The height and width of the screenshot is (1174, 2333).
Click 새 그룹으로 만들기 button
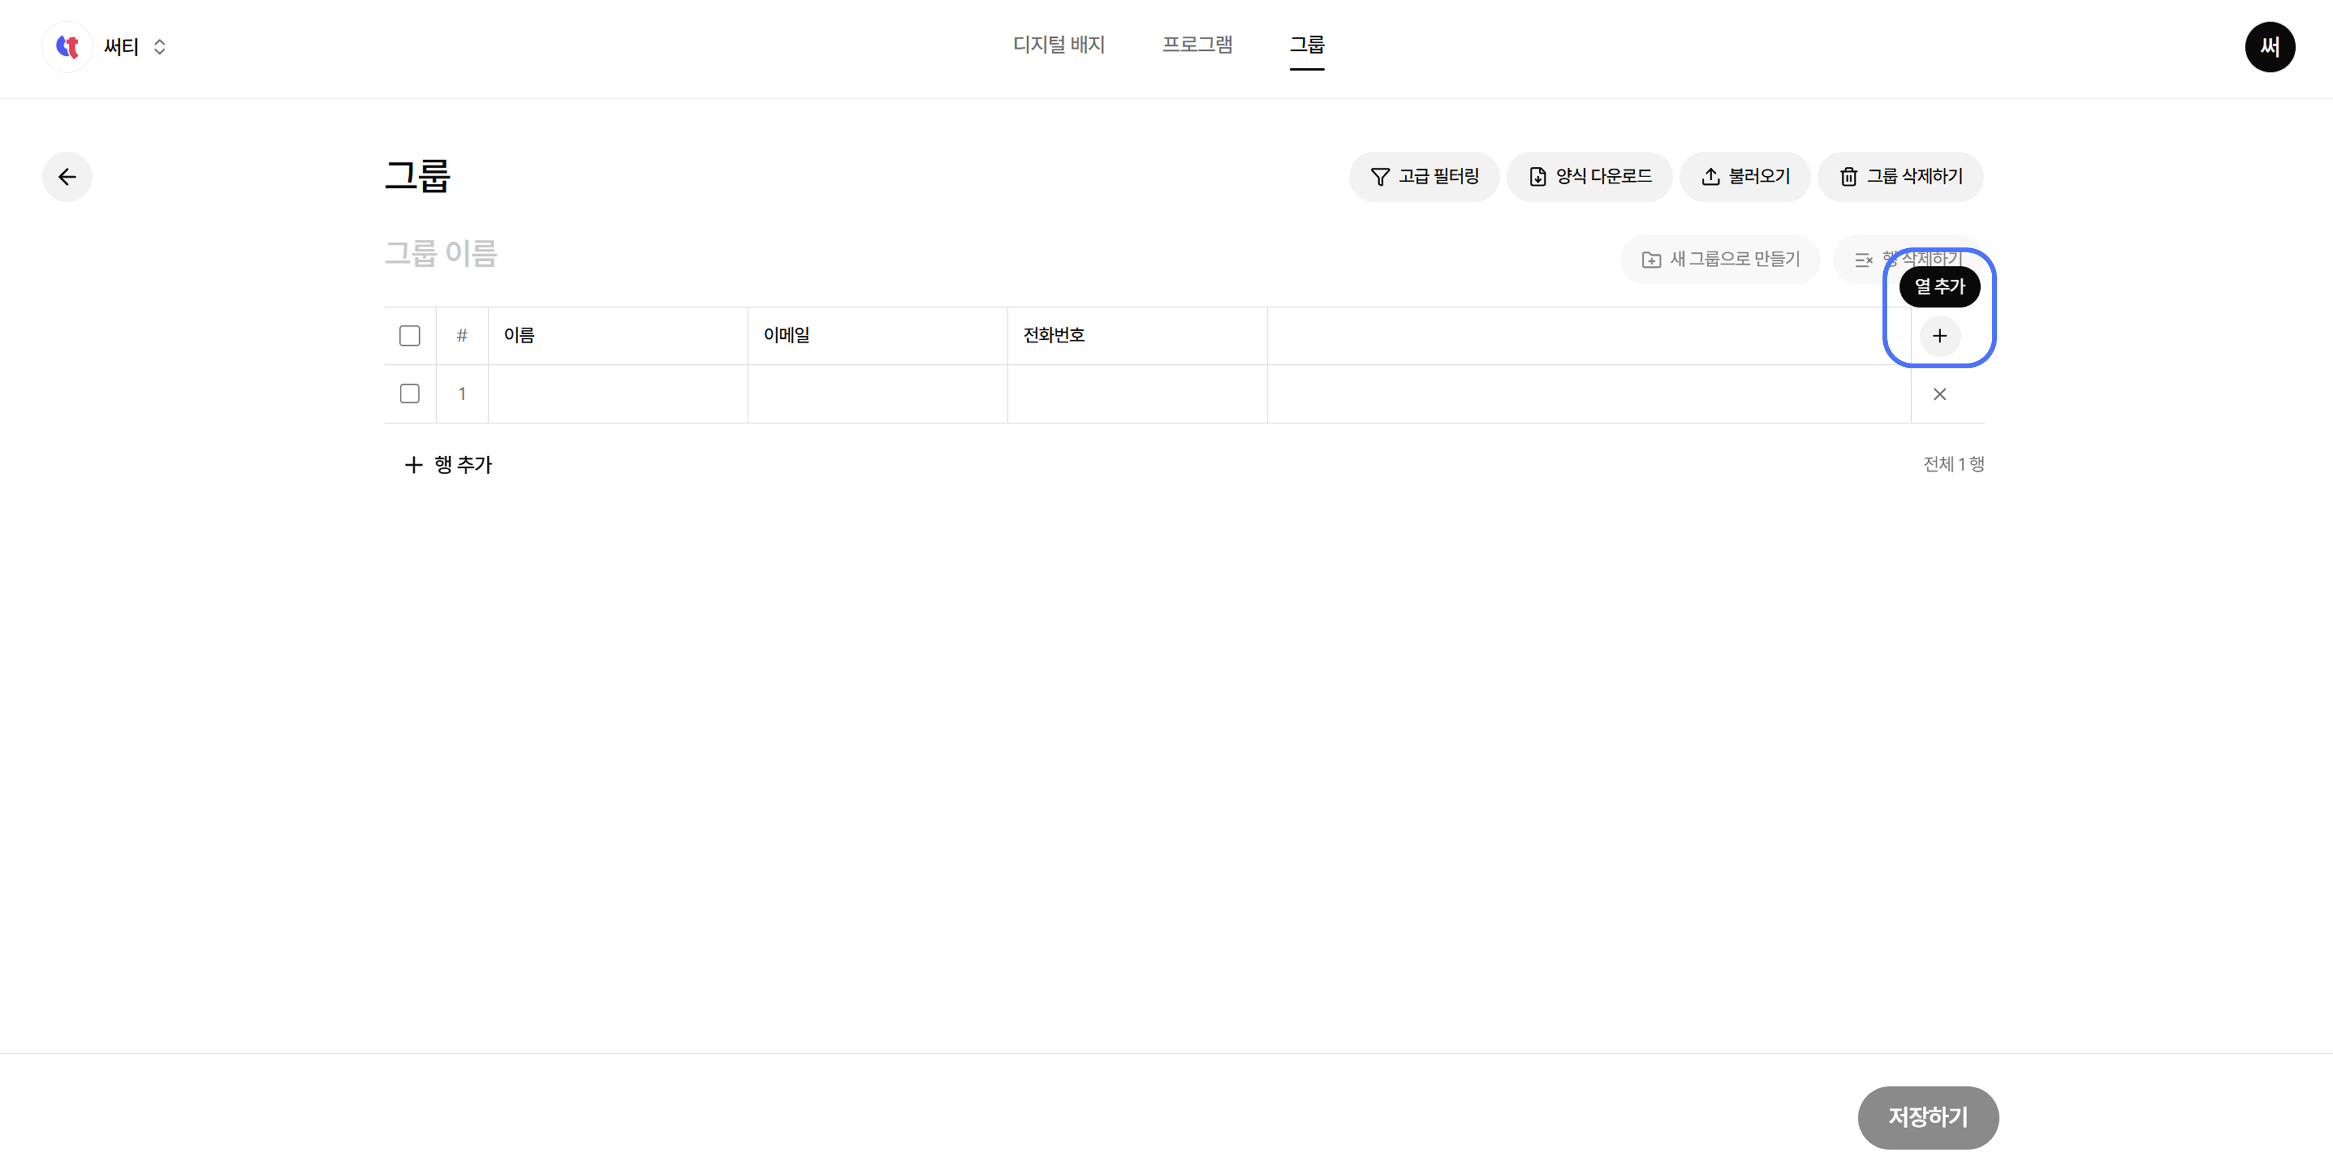(x=1720, y=260)
